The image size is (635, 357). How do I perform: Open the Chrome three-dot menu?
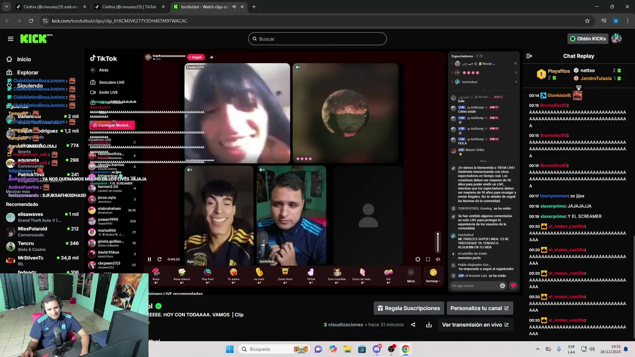click(627, 21)
